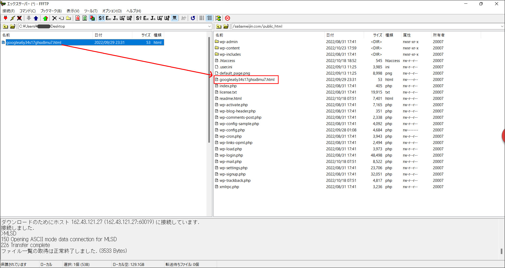Click the Connect plug icon
505x268 pixels.
click(x=6, y=18)
